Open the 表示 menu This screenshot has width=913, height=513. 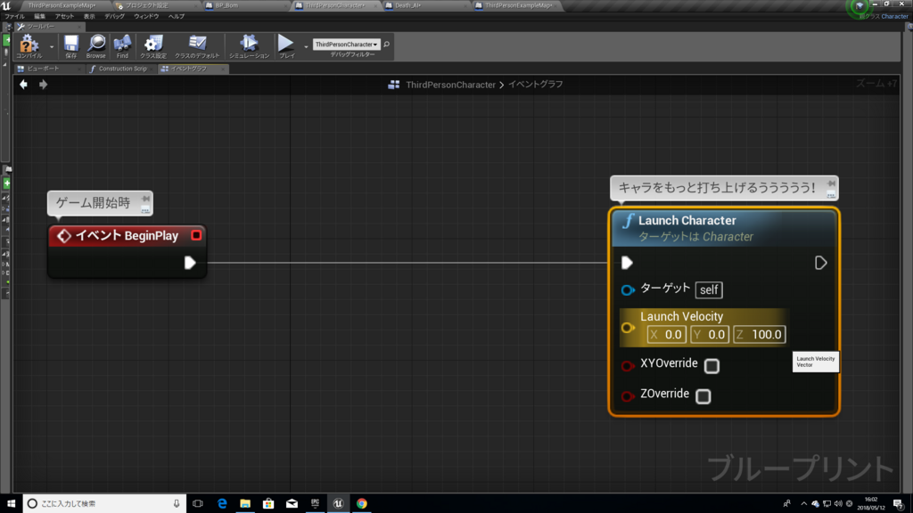pyautogui.click(x=88, y=16)
